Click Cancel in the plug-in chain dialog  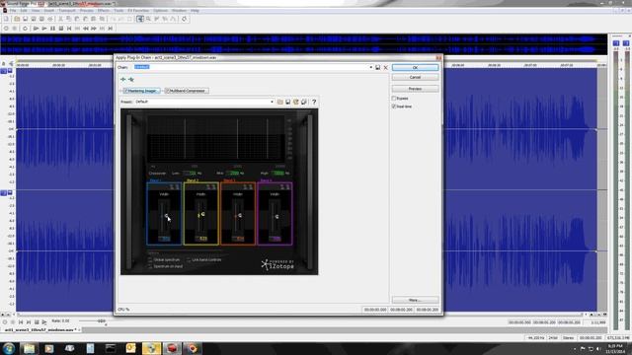(x=415, y=77)
